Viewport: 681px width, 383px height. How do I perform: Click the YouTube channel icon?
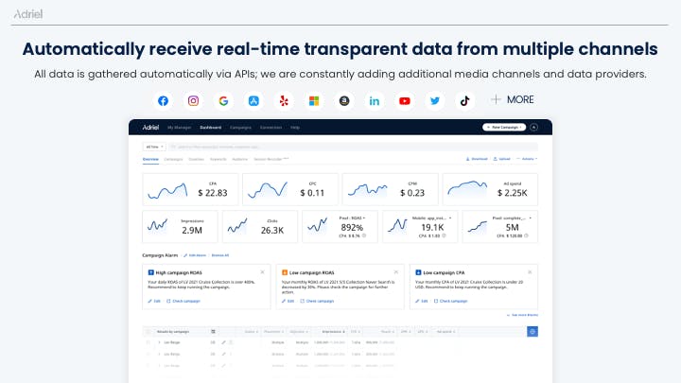(x=405, y=101)
